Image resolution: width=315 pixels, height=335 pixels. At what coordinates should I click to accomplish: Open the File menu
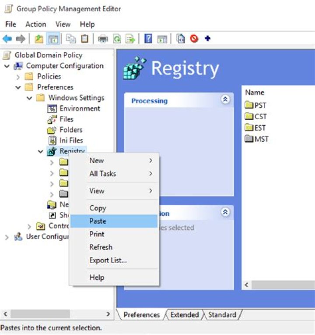coord(10,24)
